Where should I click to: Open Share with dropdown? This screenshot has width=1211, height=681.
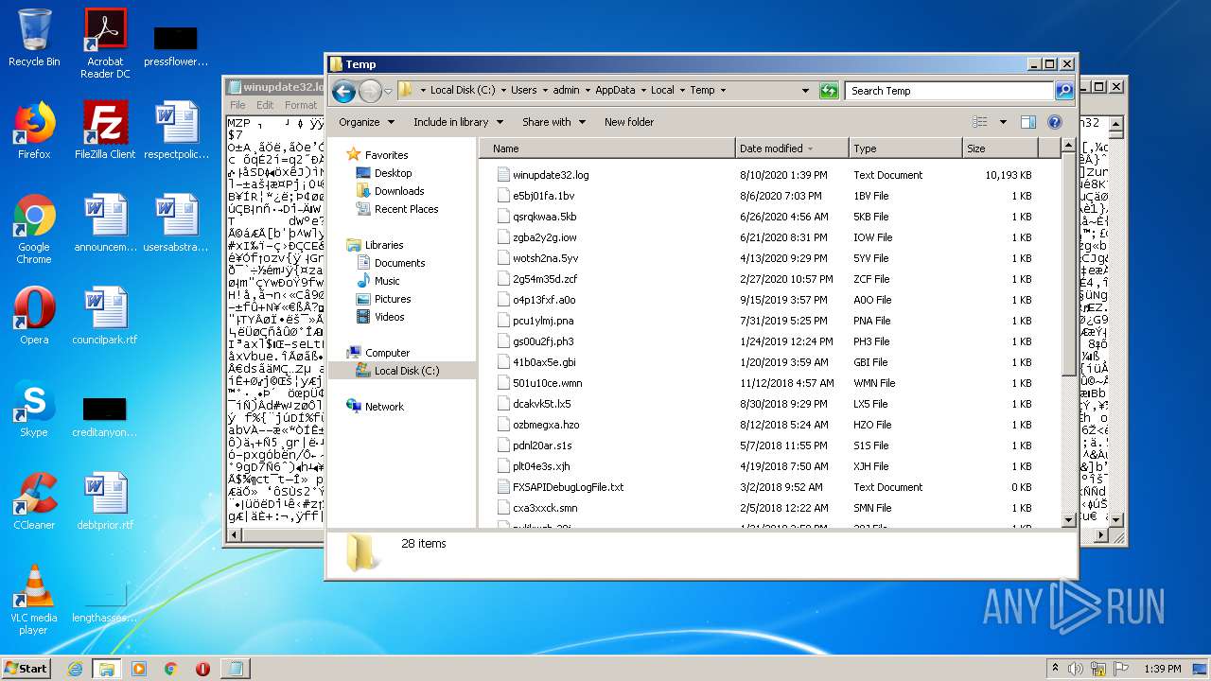[x=554, y=122]
